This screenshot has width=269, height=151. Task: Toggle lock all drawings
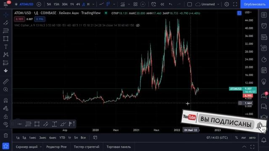point(6,117)
